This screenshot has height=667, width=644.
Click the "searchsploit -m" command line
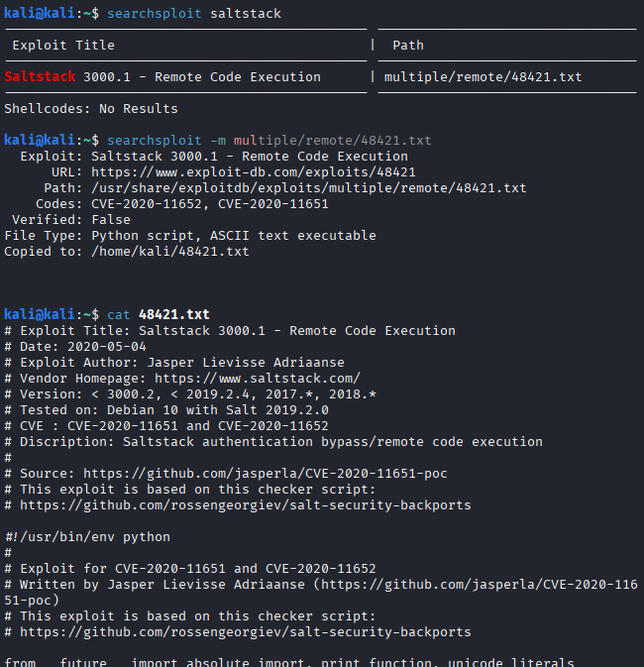pyautogui.click(x=269, y=141)
